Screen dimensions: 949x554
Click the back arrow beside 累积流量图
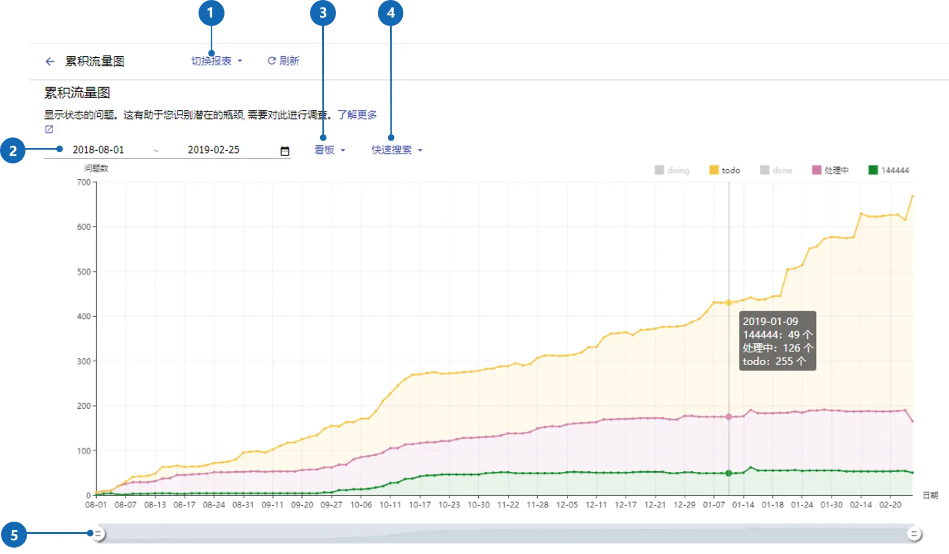[50, 62]
